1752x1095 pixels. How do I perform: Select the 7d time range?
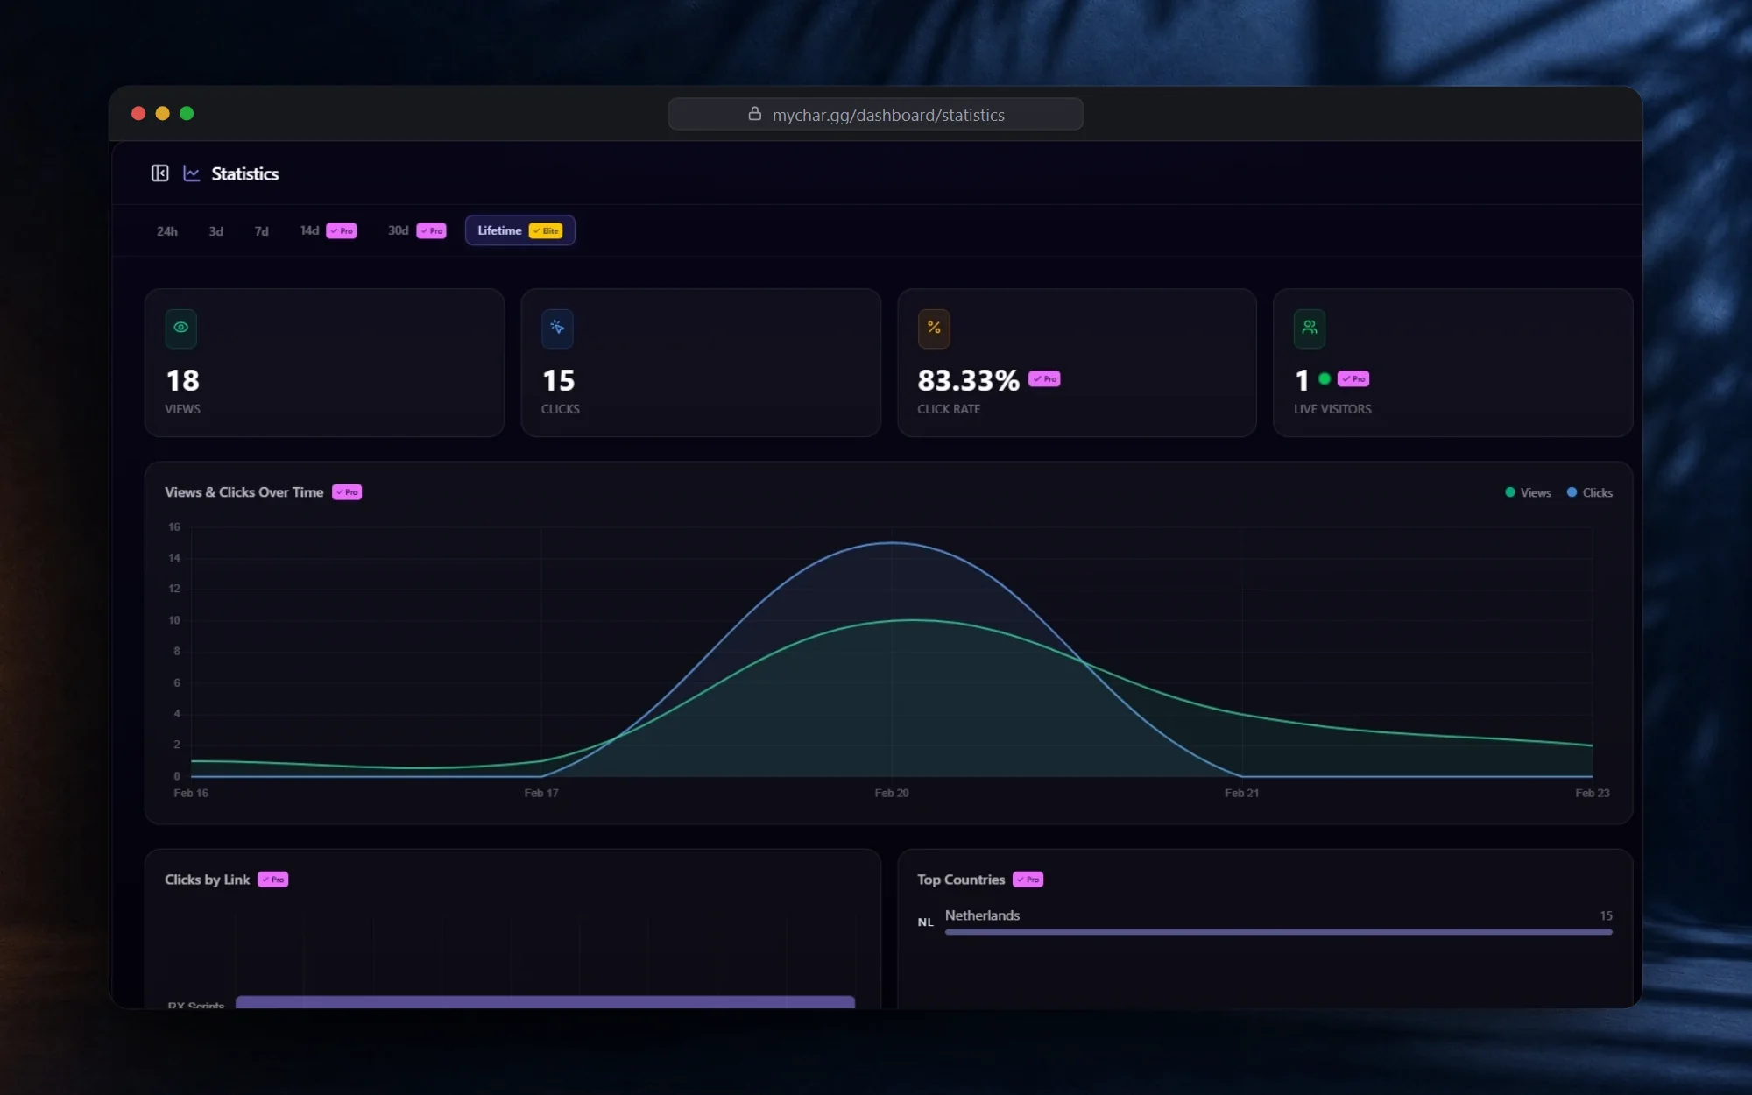click(261, 231)
